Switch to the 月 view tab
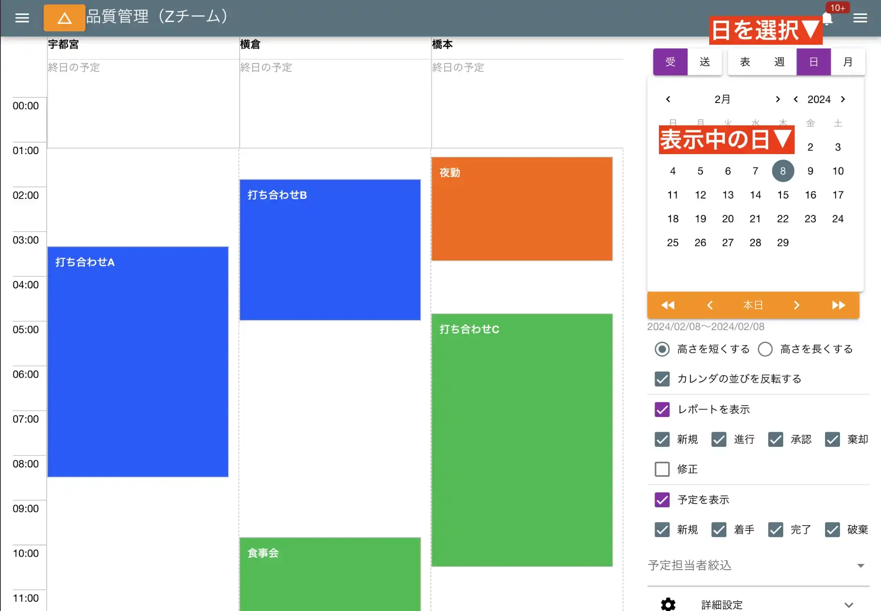 [848, 62]
